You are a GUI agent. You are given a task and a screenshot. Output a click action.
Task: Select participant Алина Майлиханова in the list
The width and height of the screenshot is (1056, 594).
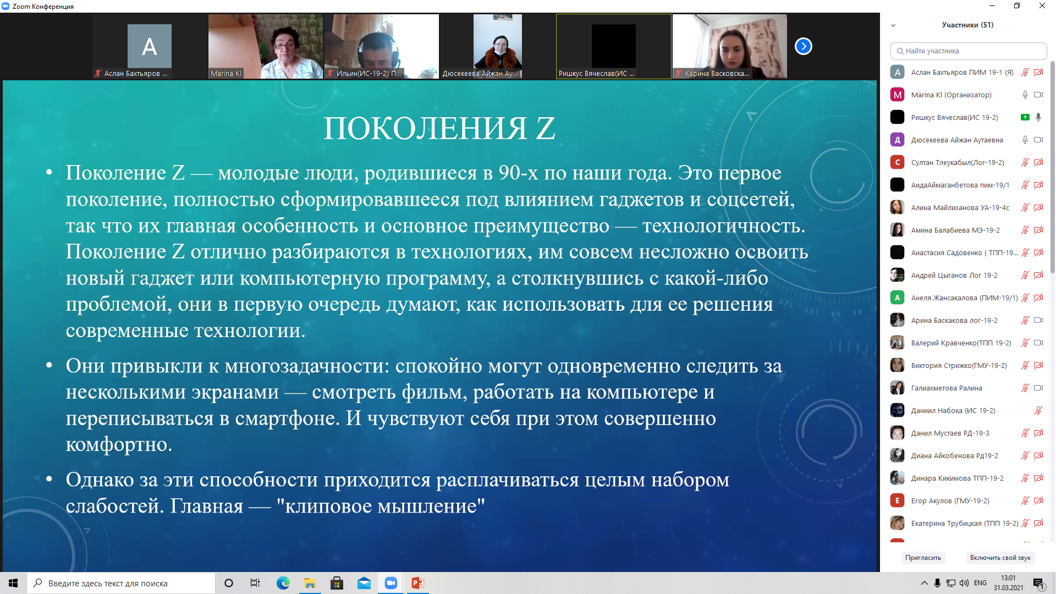coord(960,207)
